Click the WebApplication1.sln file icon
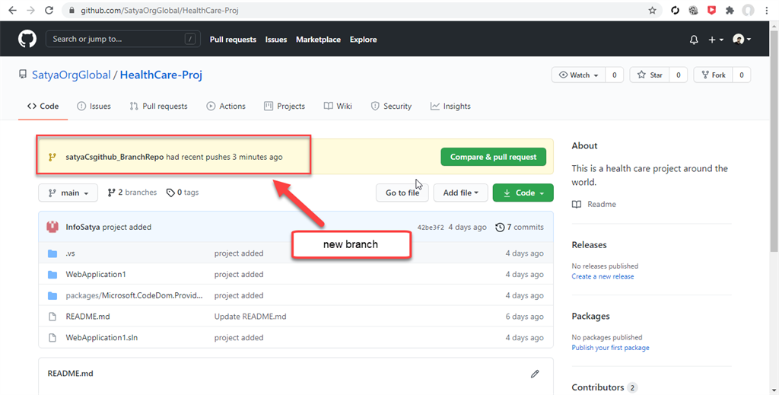Screen dimensions: 779x395 coord(52,338)
